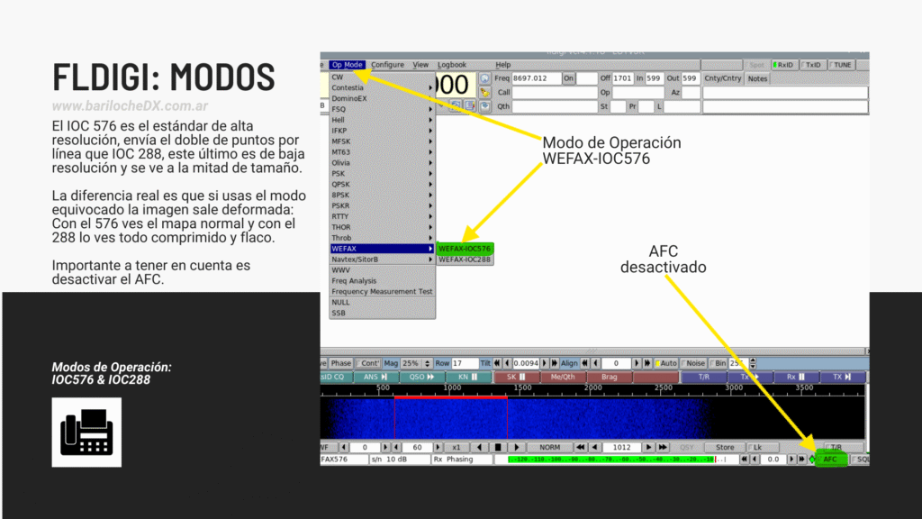Expand the PSK submenu
This screenshot has height=519, width=922.
382,174
